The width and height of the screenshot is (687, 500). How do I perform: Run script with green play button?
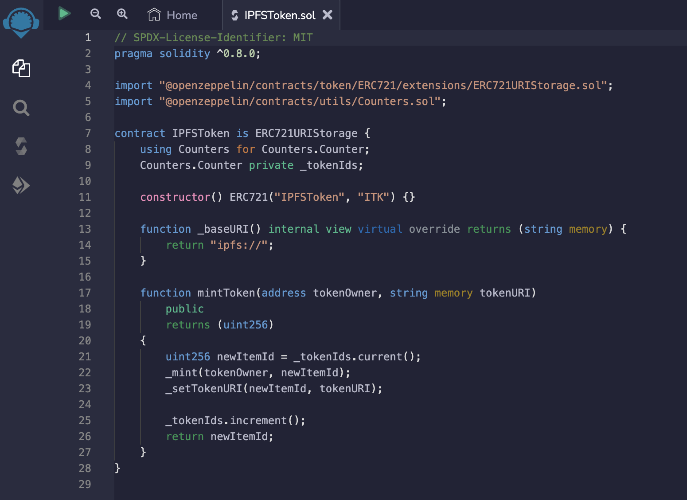(64, 14)
